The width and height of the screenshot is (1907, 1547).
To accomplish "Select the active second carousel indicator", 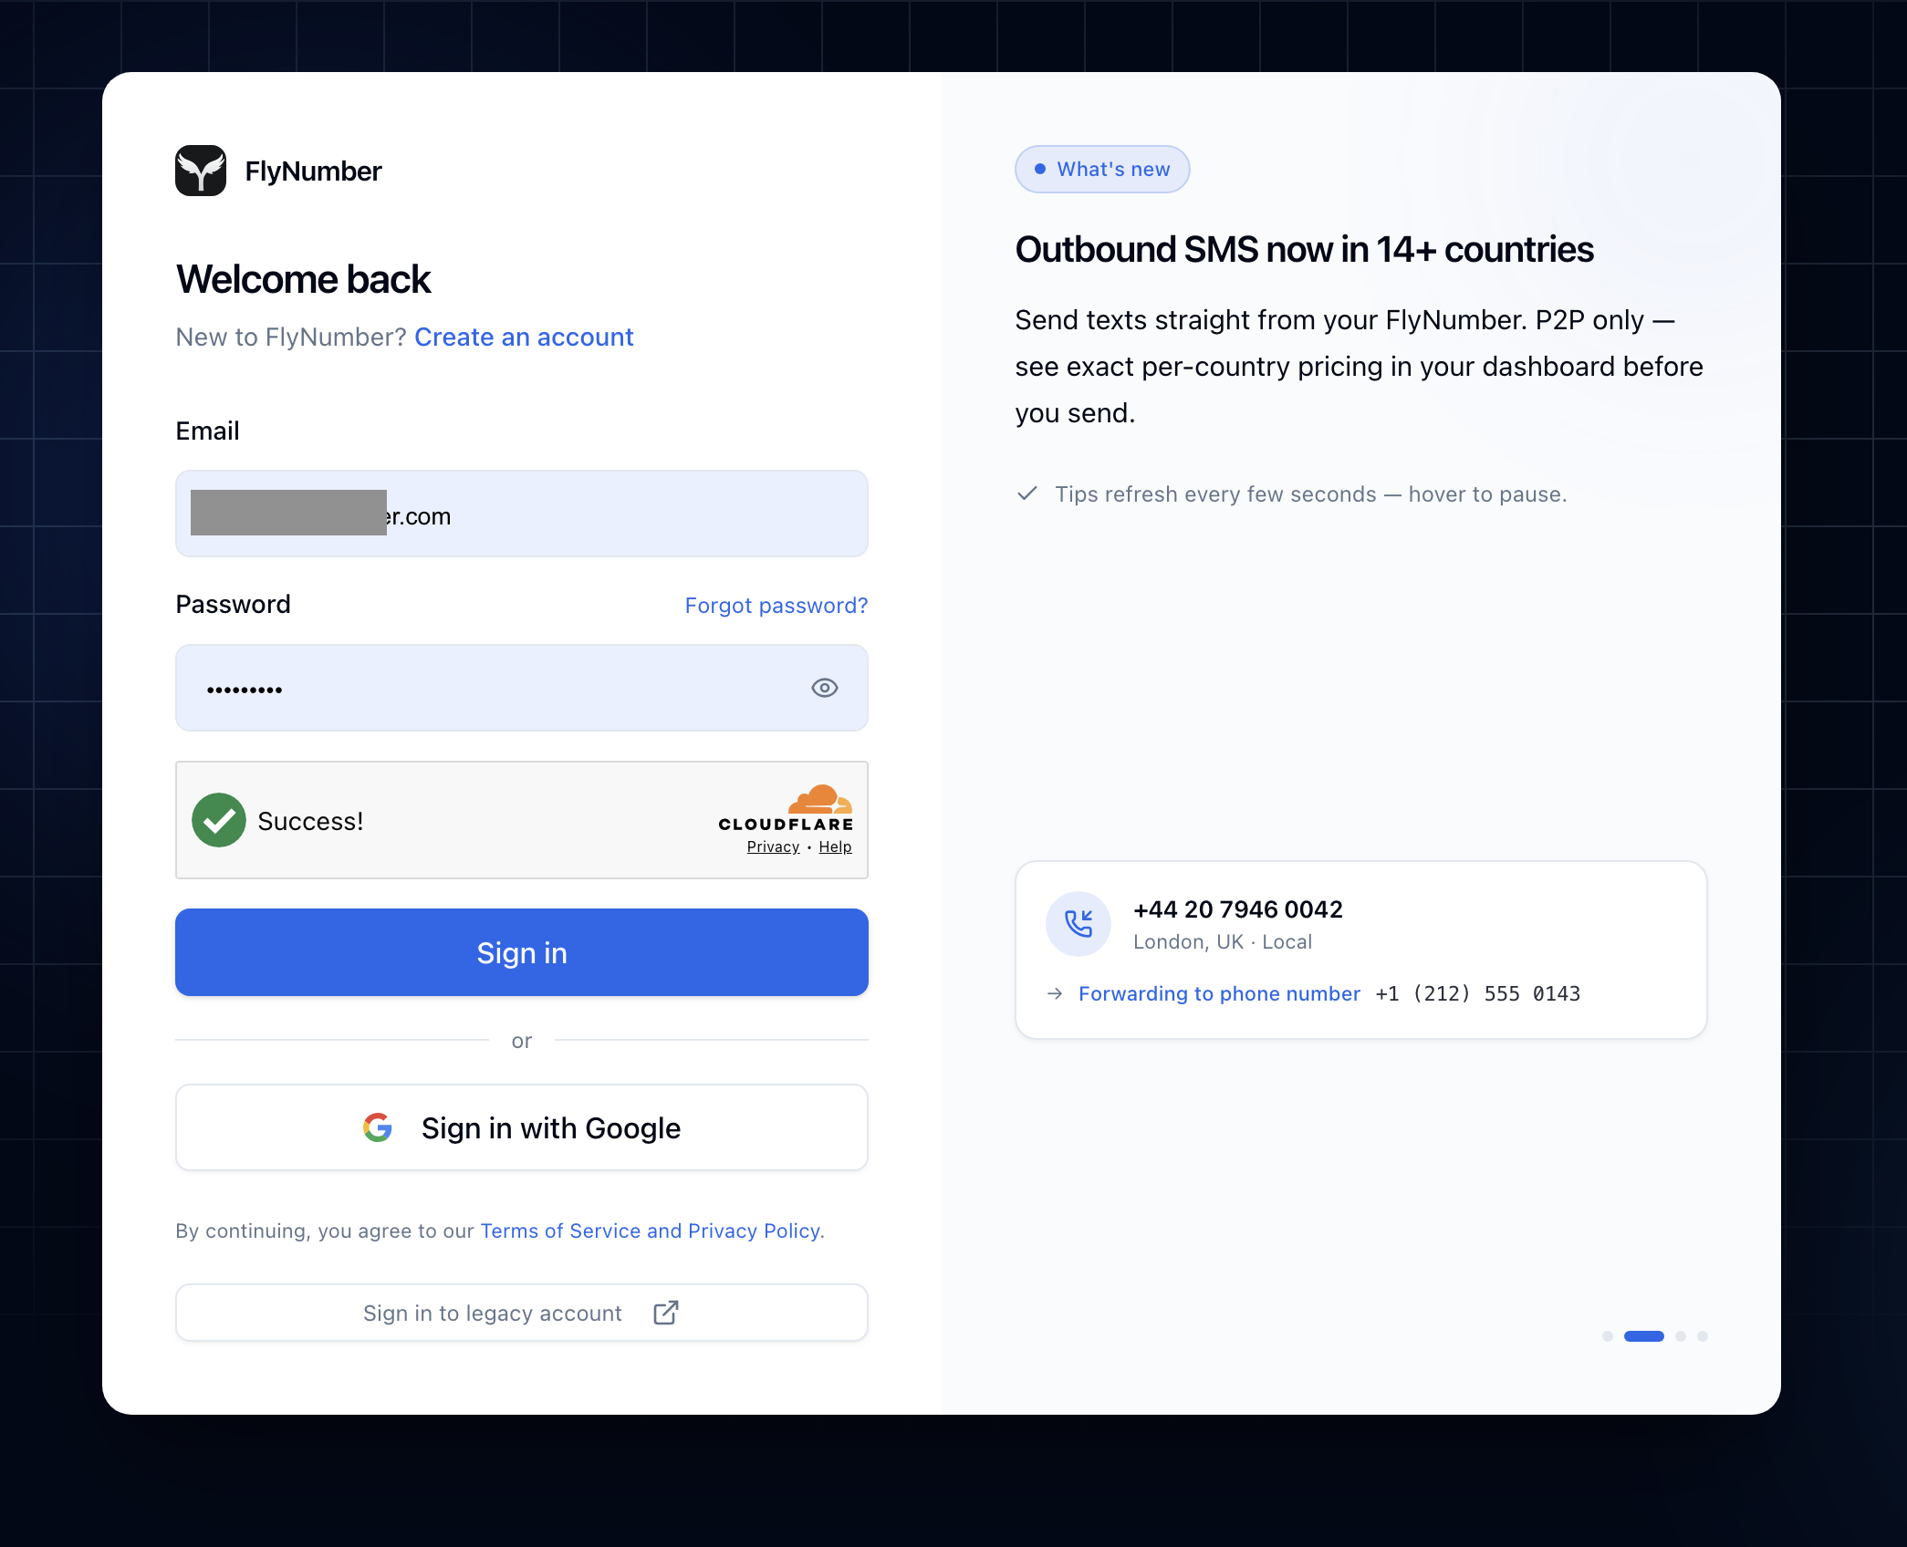I will click(x=1644, y=1336).
